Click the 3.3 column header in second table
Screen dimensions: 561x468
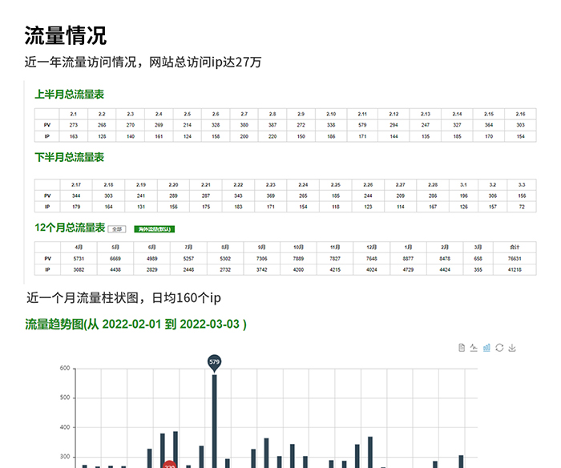pyautogui.click(x=522, y=184)
